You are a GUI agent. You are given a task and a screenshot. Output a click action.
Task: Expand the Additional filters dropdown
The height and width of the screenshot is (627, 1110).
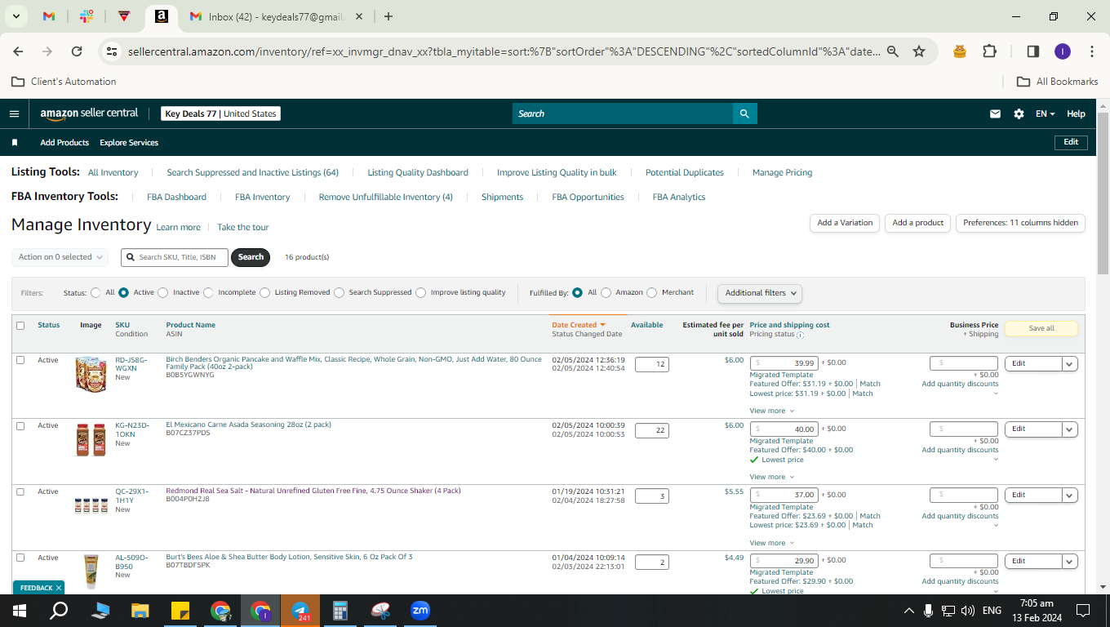click(x=759, y=293)
